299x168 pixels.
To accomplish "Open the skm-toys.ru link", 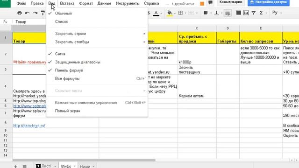I will [x=29, y=126].
